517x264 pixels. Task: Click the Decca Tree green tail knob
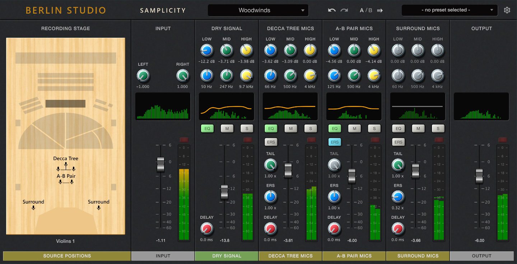[271, 165]
